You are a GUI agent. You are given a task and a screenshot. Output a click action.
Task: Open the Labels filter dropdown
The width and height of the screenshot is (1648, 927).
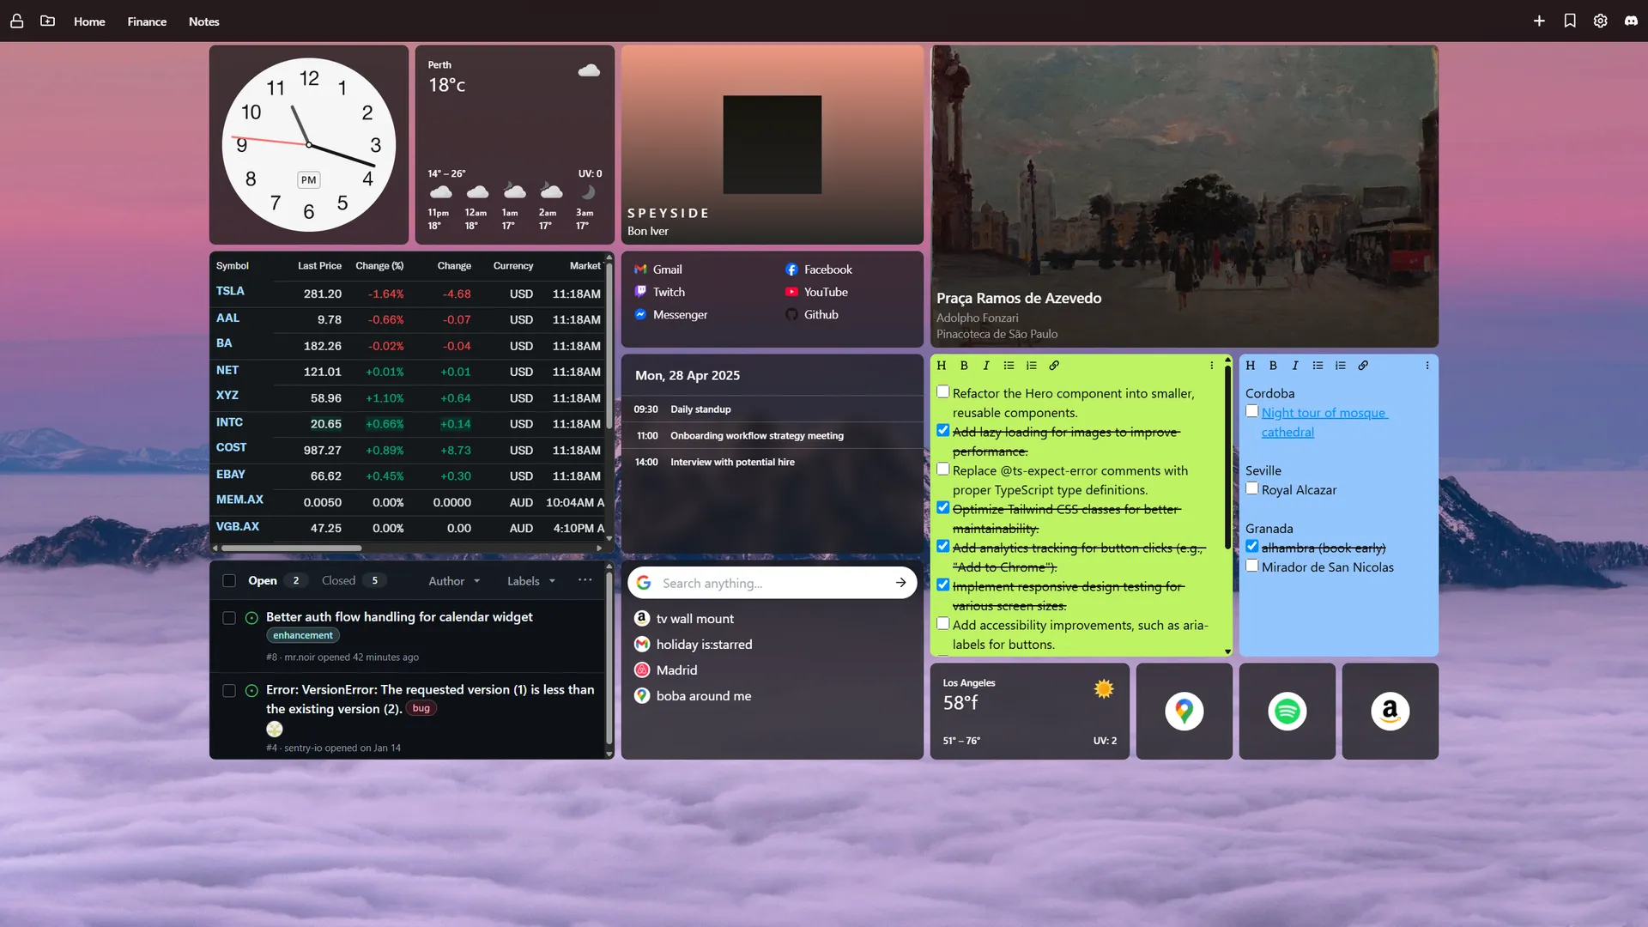pyautogui.click(x=531, y=581)
